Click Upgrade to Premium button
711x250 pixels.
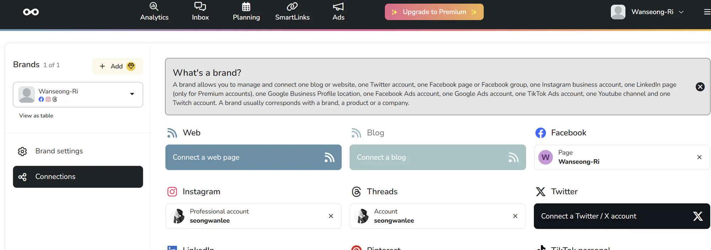(434, 12)
